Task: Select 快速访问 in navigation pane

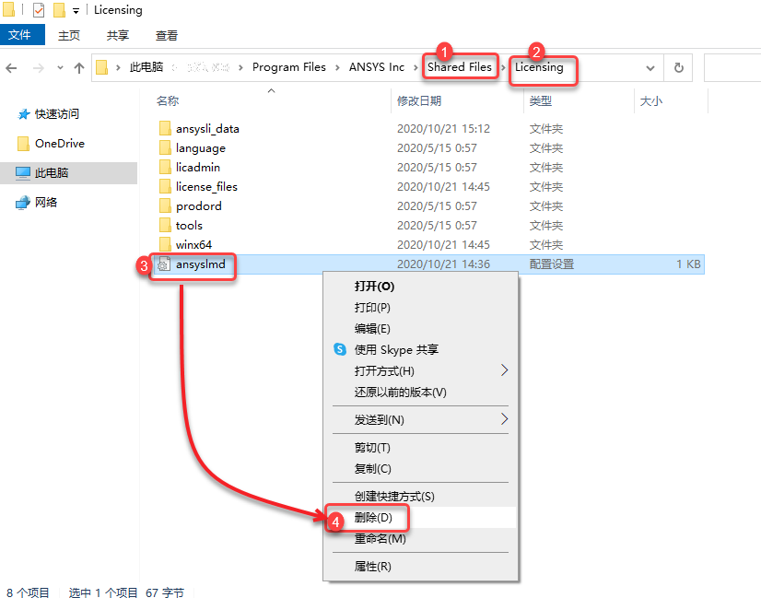Action: click(57, 114)
